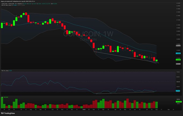This screenshot has width=183, height=116.
Task: Click the 200M volume axis label
Action: click(x=178, y=99)
